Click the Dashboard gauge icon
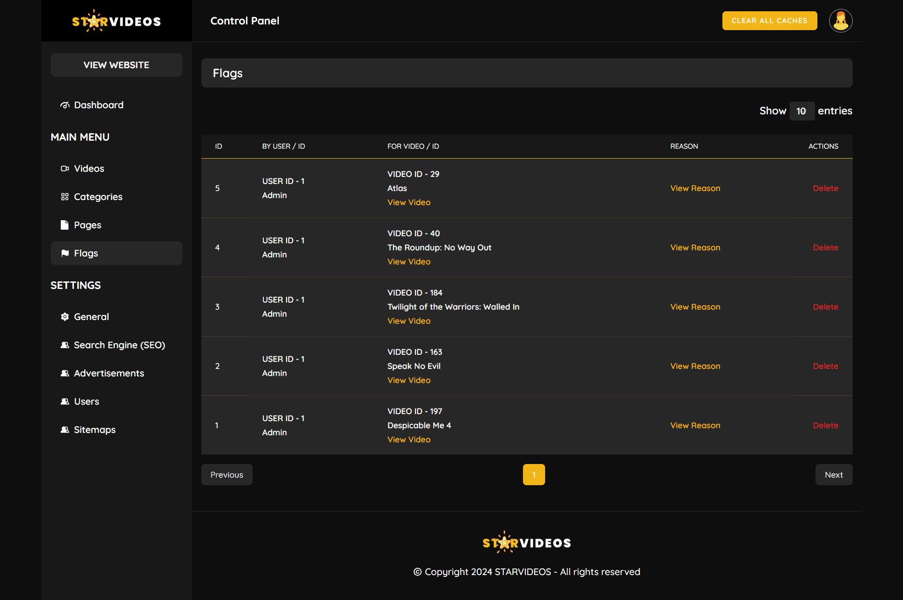 (64, 105)
